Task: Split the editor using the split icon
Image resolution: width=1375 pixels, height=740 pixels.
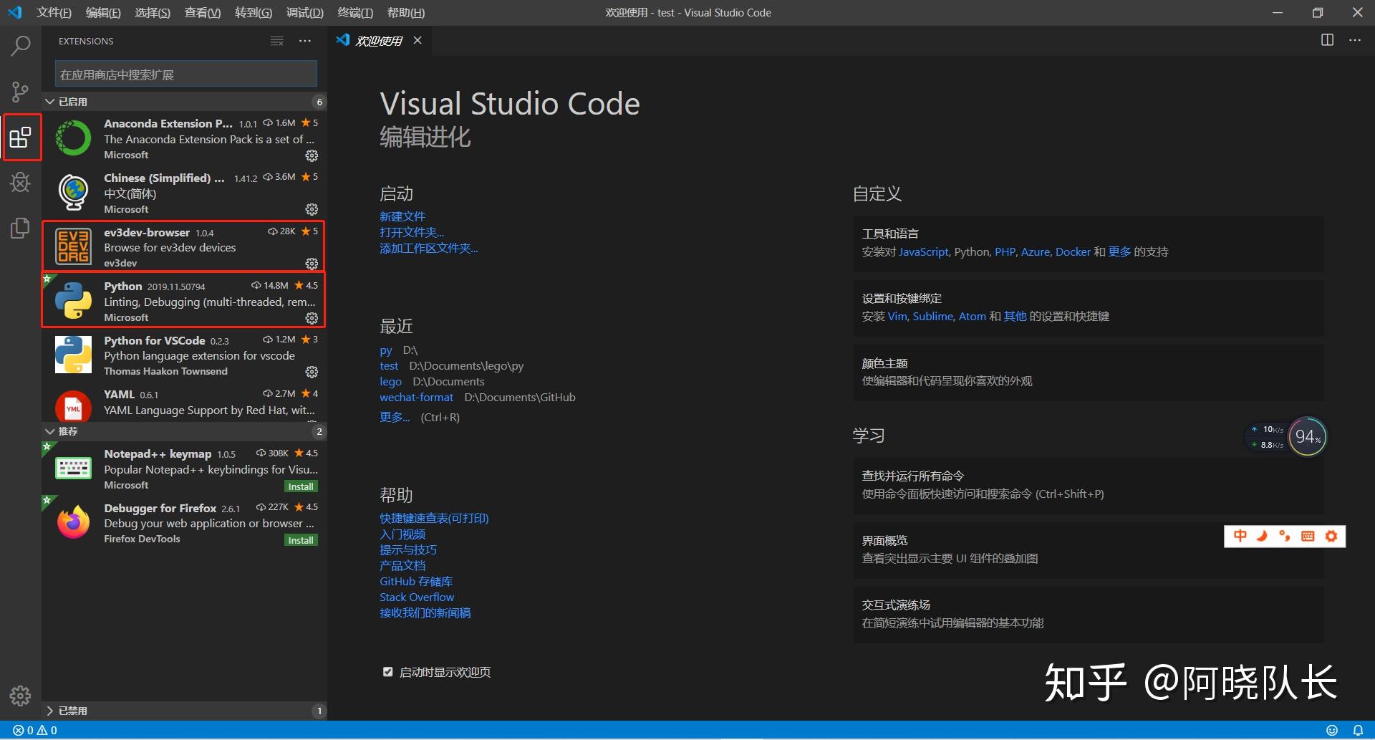Action: (1326, 40)
